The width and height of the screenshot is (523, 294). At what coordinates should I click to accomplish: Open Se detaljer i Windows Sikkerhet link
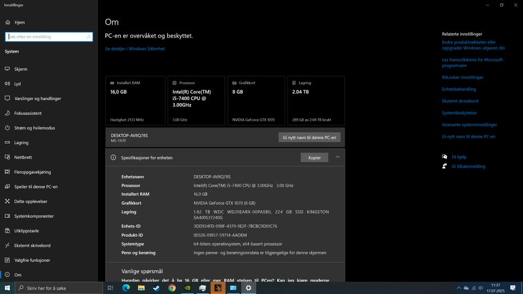tap(135, 49)
